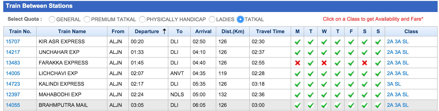Click Wednesday red cross for train 13483
This screenshot has height=111, width=439.
click(x=324, y=63)
